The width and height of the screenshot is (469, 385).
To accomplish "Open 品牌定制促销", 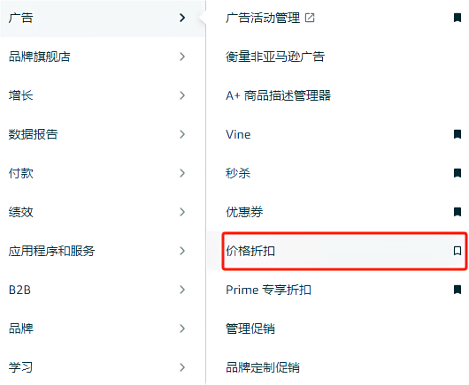I will click(263, 367).
